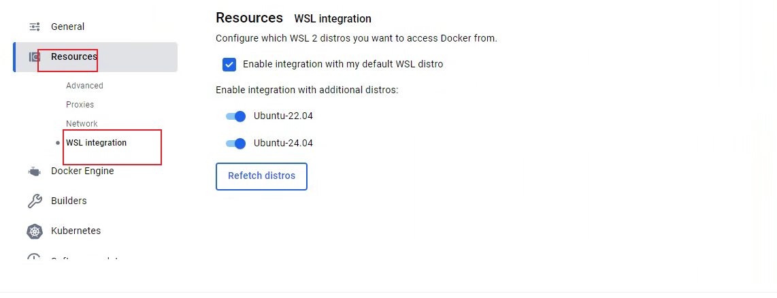The height and width of the screenshot is (298, 777).
Task: Click the partially visible icon below Kubernetes
Action: click(34, 259)
